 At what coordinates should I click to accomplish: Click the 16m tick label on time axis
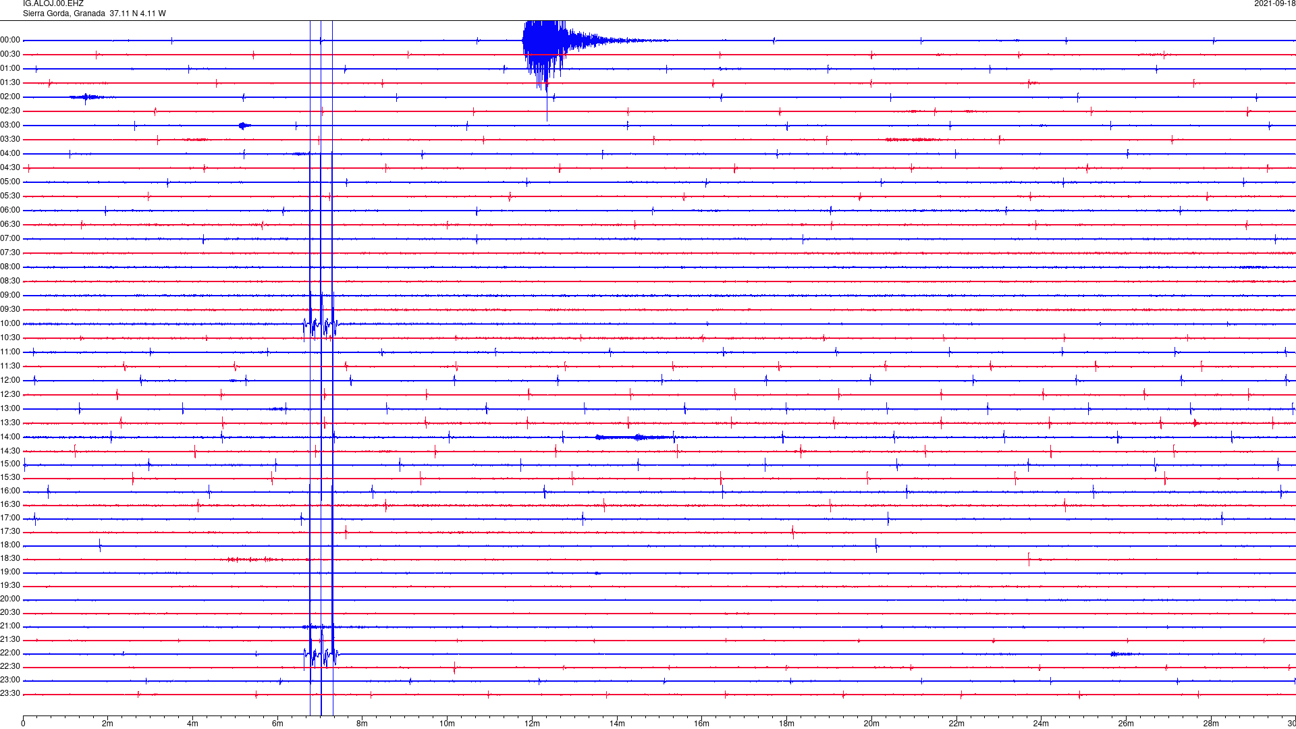(701, 724)
